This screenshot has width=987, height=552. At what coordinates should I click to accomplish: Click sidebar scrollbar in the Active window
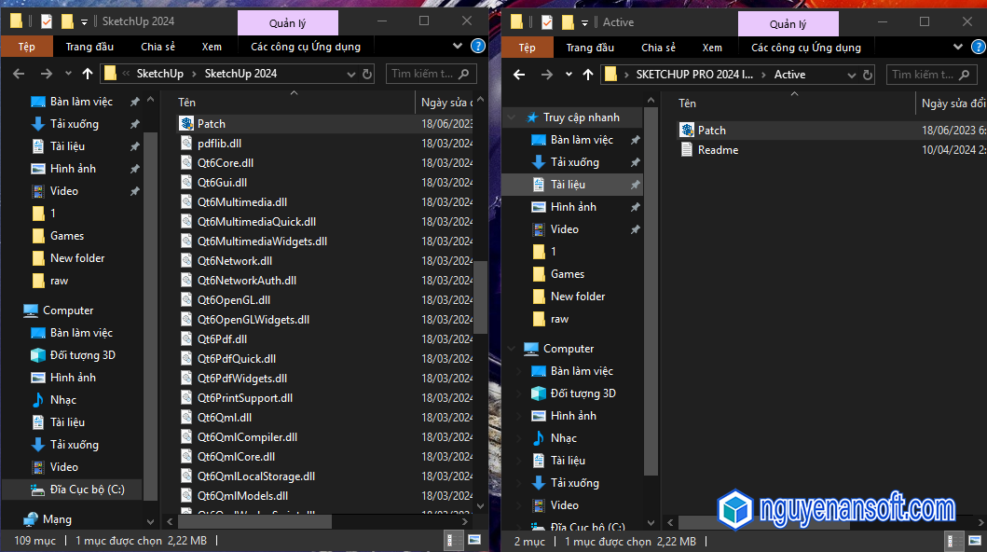[x=651, y=290]
